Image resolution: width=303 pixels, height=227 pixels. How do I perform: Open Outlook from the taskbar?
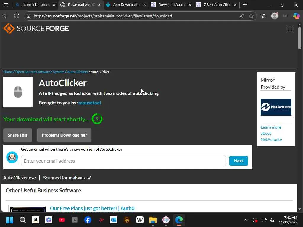click(114, 220)
